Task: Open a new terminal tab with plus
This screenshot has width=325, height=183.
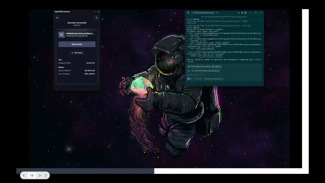Action: click(x=217, y=13)
